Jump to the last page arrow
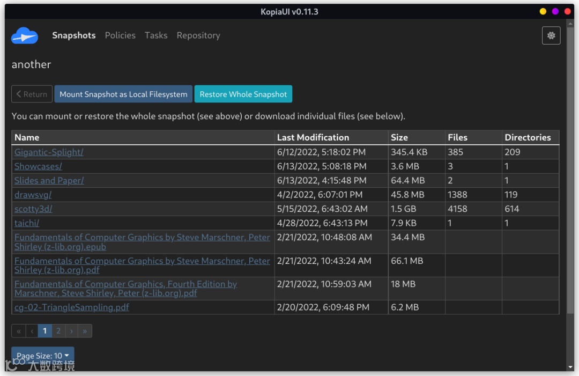579x376 pixels. [x=85, y=331]
